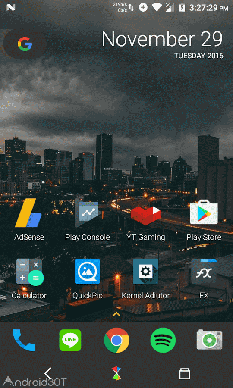Open the Phone dialer in dock
Screen dimensions: 233x388
24,340
